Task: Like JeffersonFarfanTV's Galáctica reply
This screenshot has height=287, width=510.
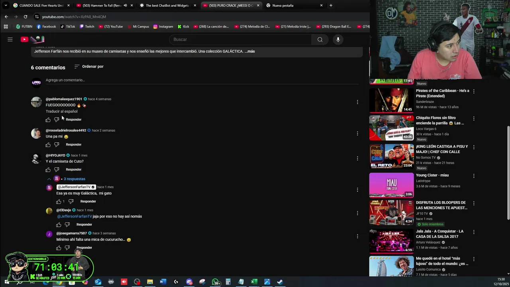Action: click(x=59, y=201)
